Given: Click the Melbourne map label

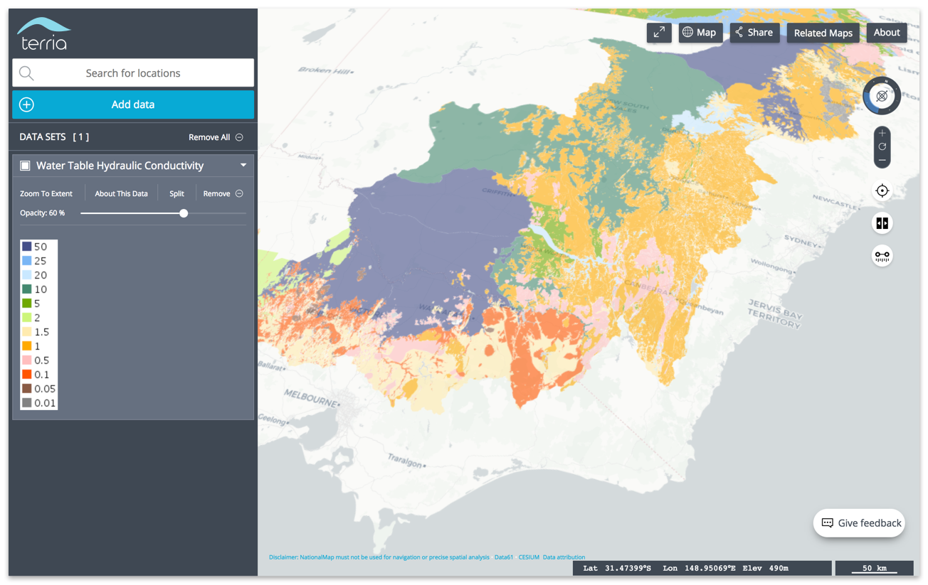Looking at the screenshot, I should pyautogui.click(x=313, y=397).
